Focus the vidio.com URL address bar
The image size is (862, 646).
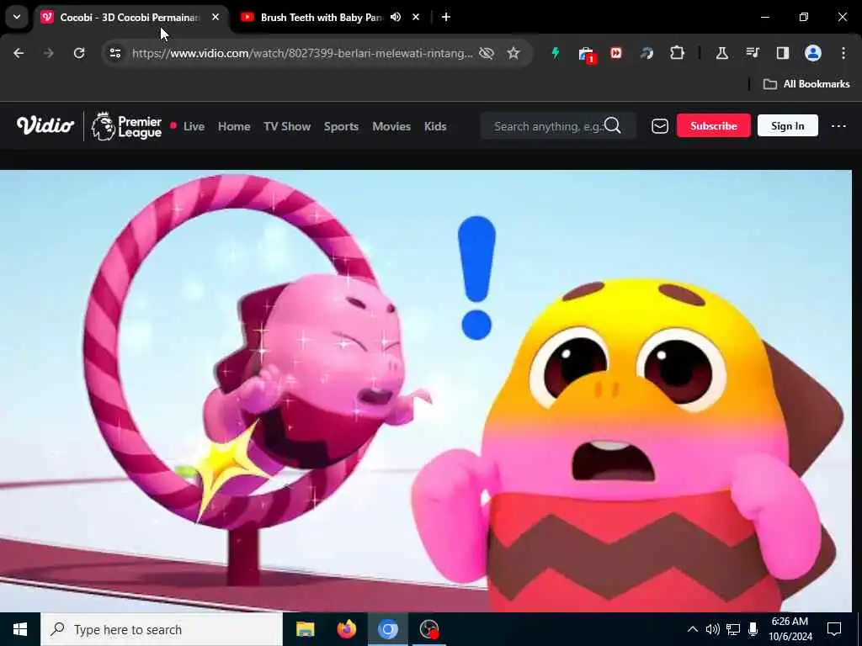(x=302, y=53)
